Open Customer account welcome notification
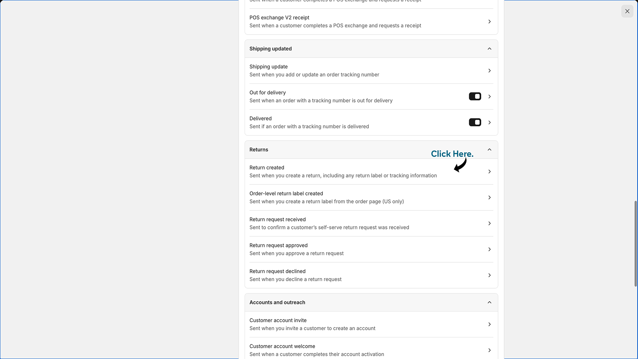 click(x=371, y=350)
